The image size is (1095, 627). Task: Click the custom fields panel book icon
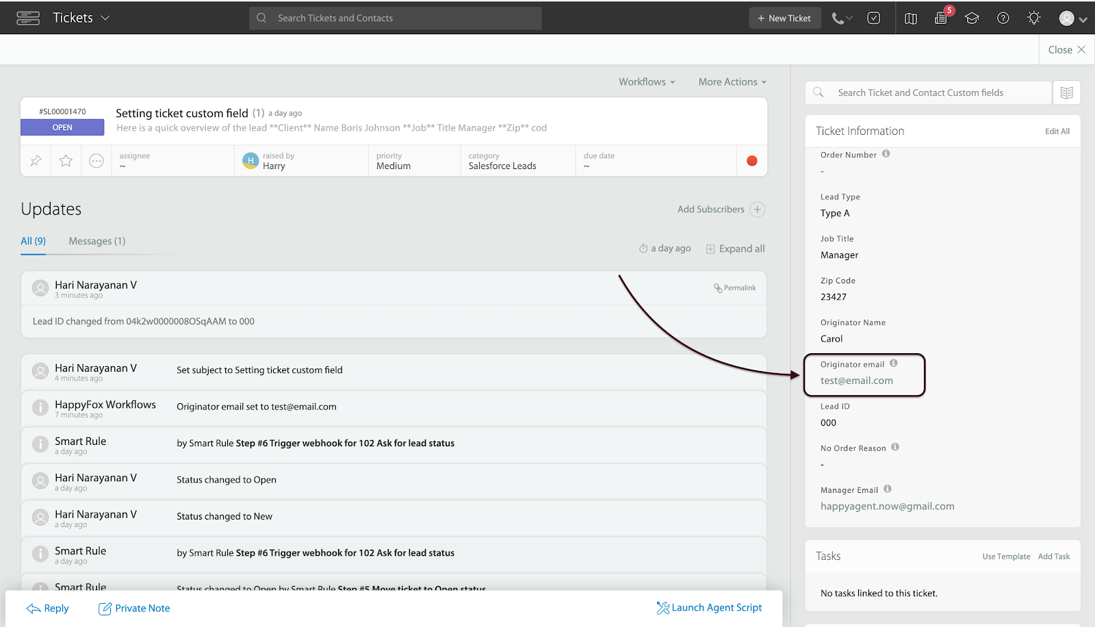tap(1067, 92)
